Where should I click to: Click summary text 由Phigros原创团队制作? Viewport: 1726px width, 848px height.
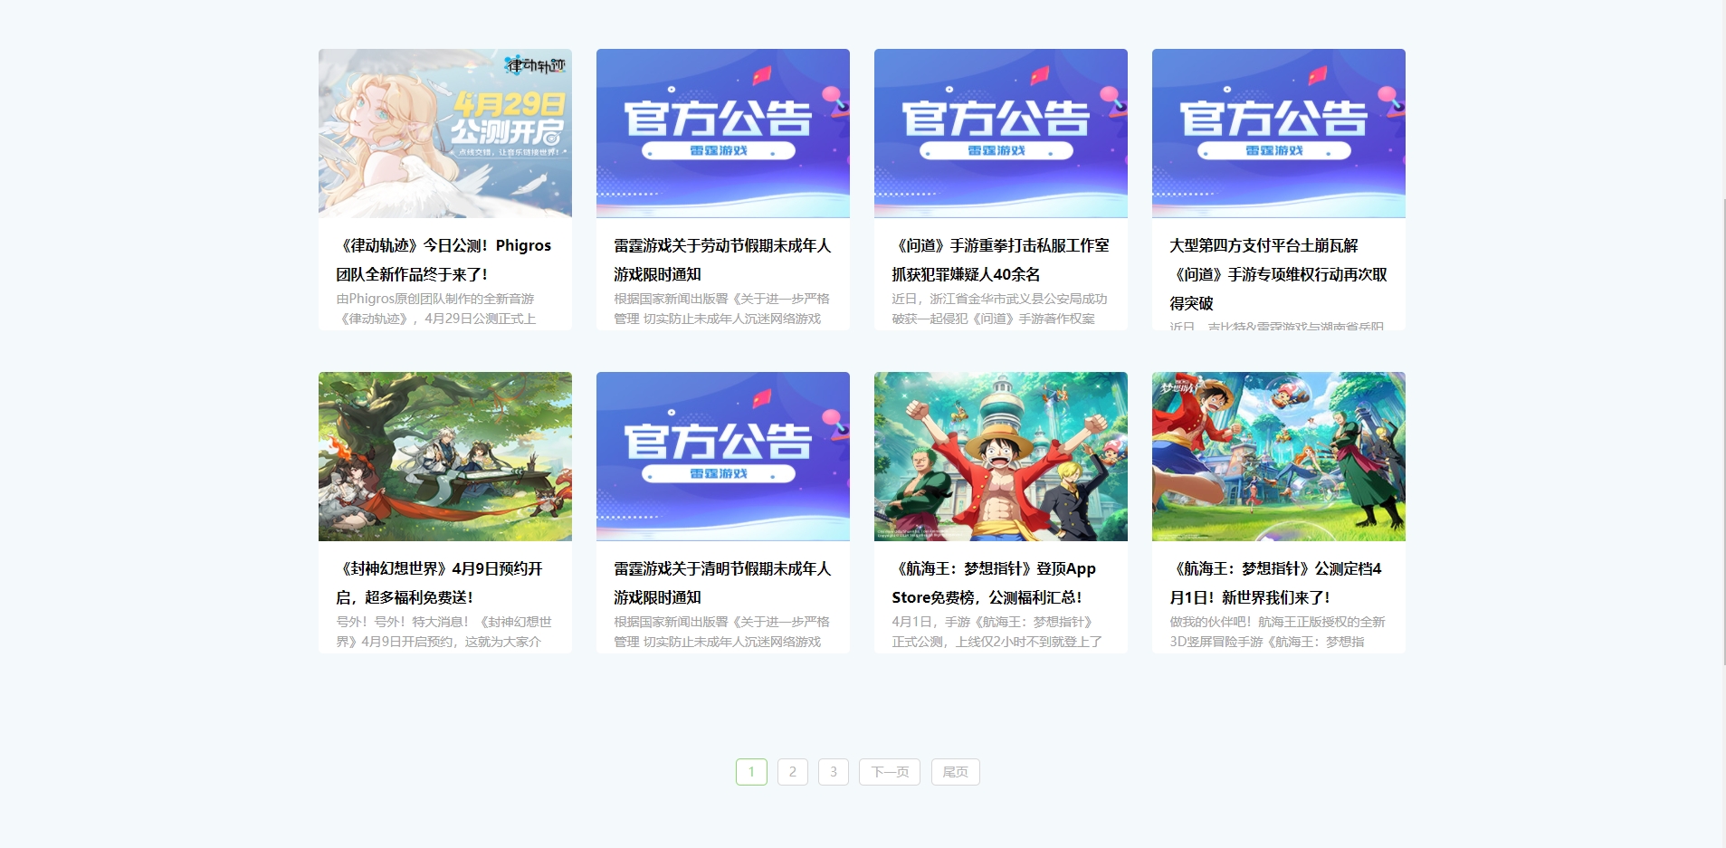pos(436,309)
